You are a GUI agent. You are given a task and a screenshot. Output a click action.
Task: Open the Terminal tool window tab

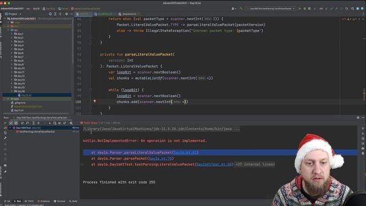(59, 201)
